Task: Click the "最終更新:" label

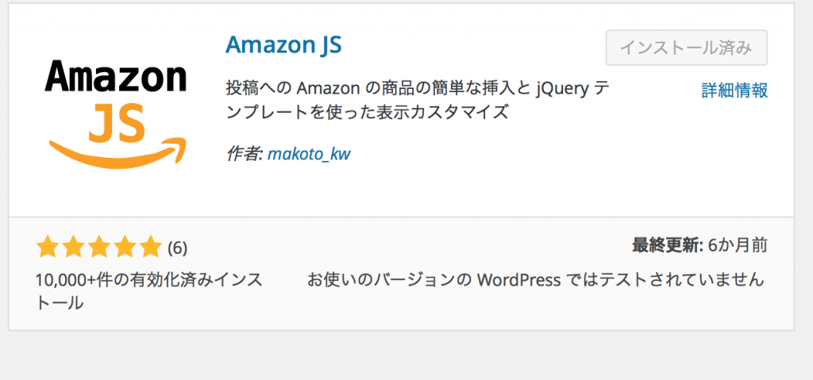Action: [667, 245]
